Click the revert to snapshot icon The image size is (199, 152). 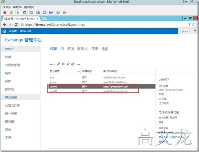[x=38, y=12]
